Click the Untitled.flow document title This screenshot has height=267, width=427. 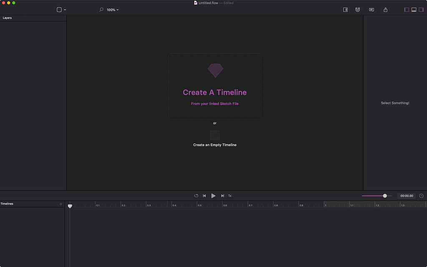pyautogui.click(x=208, y=3)
